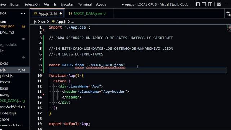
Task: Open the Terminal menu
Action: 85,4
